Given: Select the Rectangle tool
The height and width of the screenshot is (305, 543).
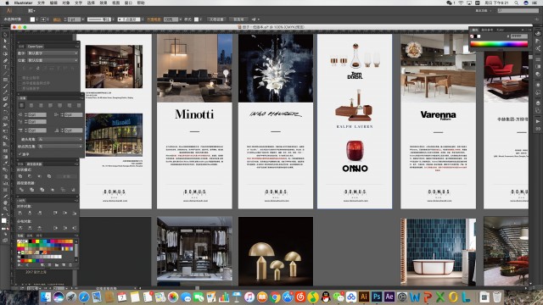Looking at the screenshot, I should (5, 80).
